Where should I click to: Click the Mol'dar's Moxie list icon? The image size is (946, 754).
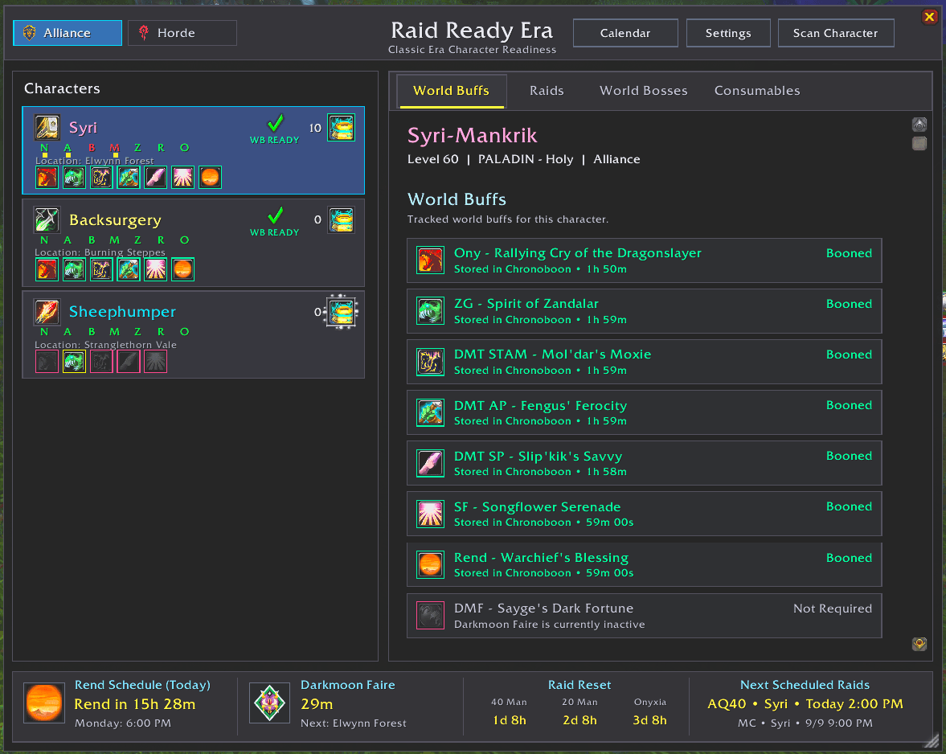431,362
